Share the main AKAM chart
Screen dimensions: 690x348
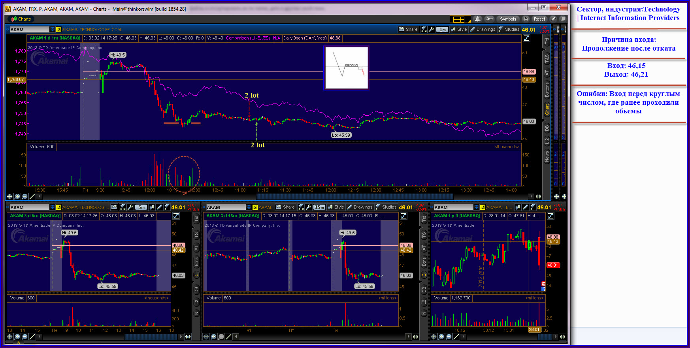408,29
